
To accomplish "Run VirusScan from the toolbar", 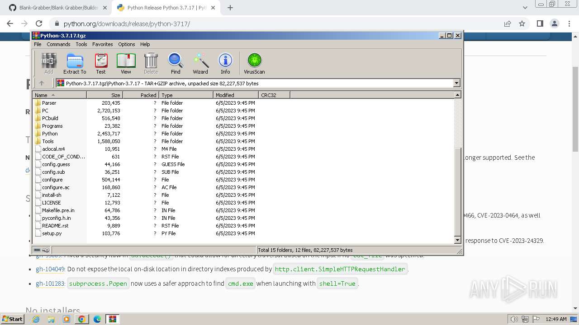I will (254, 63).
